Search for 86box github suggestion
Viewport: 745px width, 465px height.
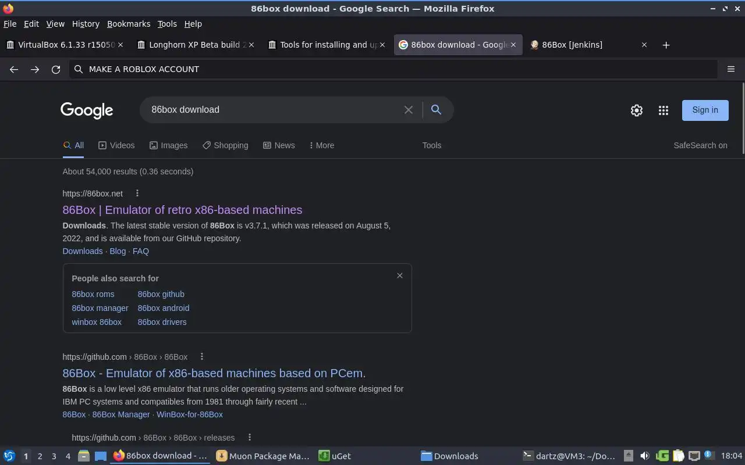161,294
